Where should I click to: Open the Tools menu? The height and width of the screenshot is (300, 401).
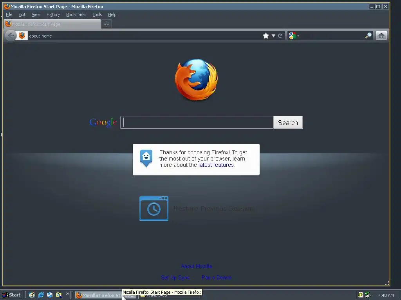pyautogui.click(x=97, y=14)
